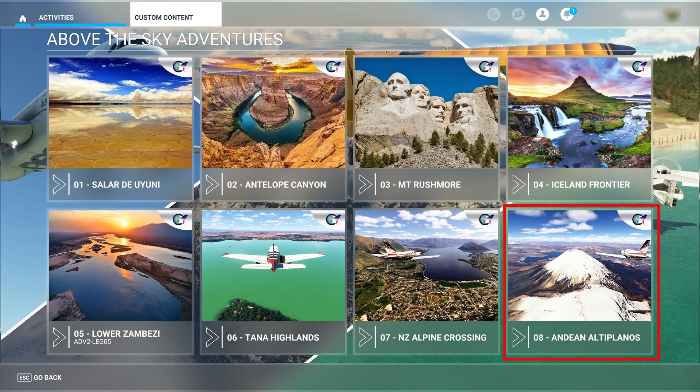Click the circular swirl icon in header

(494, 15)
